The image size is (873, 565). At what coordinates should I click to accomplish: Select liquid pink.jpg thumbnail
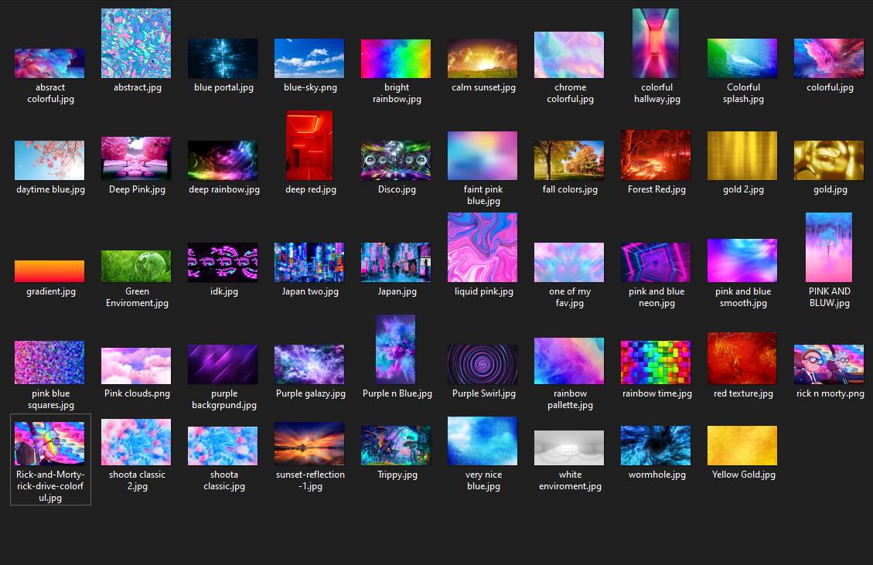[483, 247]
